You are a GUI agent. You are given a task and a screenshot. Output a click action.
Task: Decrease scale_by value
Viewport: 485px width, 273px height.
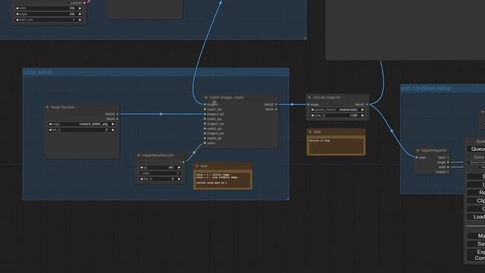pos(312,115)
